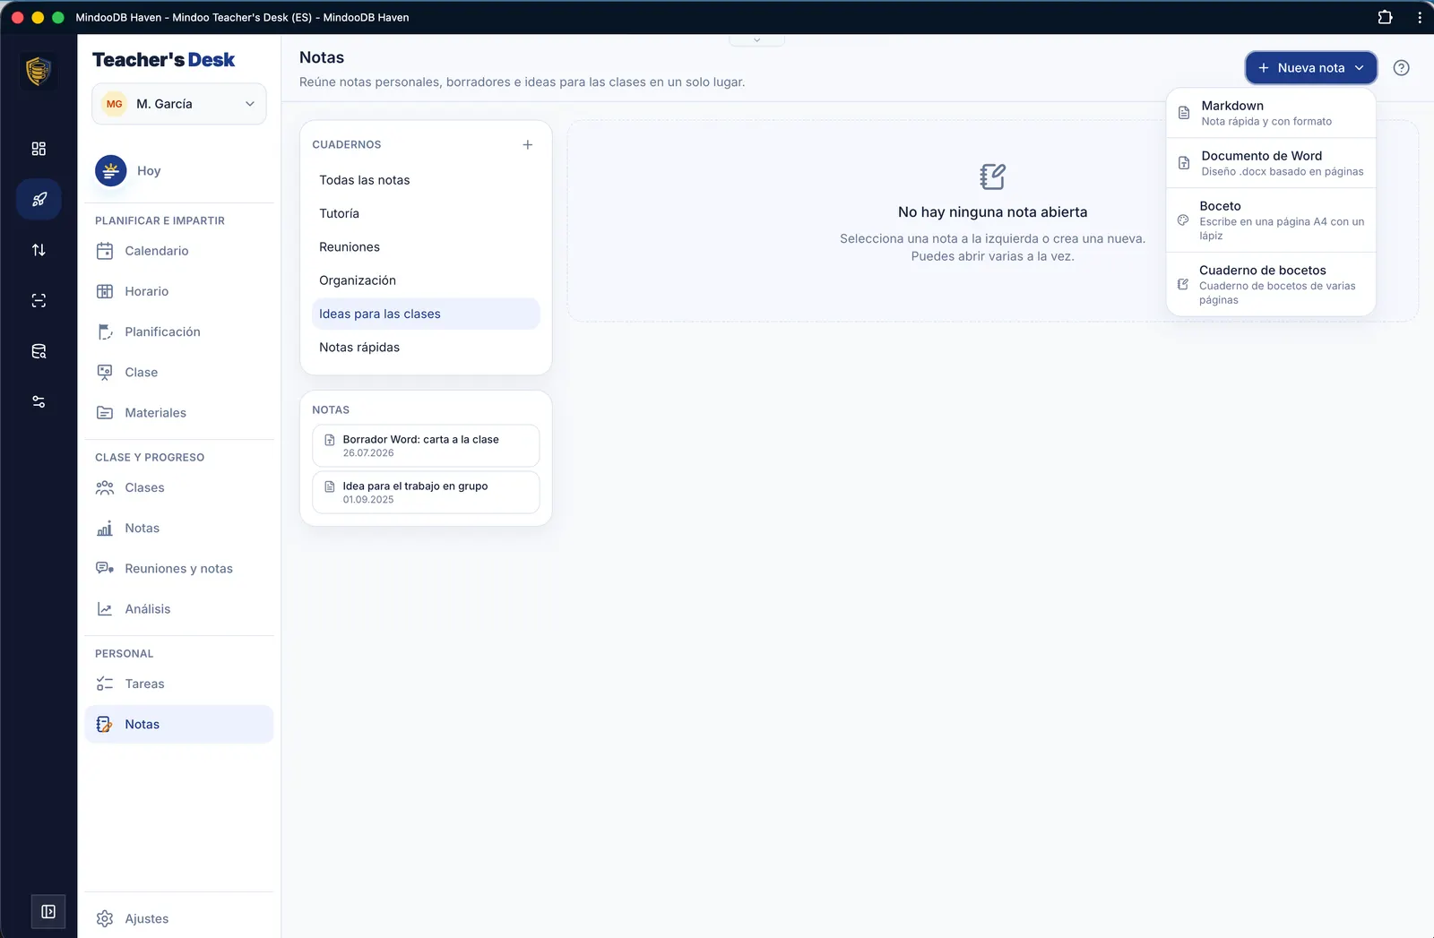Screen dimensions: 1434x938
Task: Click the Teacher's Desk title
Action: [164, 60]
